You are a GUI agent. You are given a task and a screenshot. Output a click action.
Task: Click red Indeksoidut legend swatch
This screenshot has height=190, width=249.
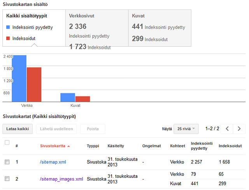[9, 39]
